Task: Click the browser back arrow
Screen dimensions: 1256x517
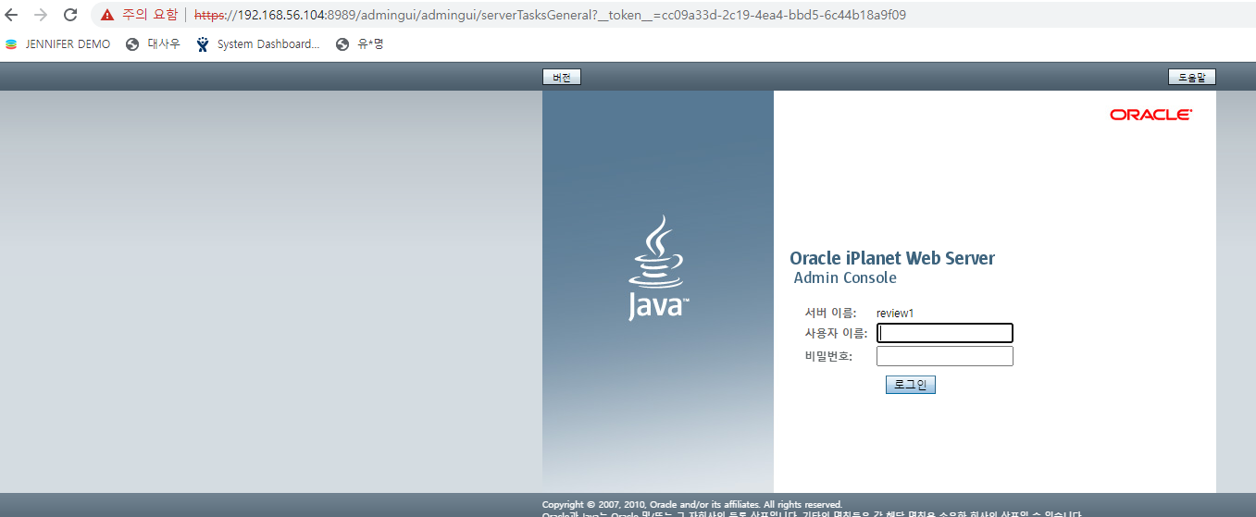Action: [x=12, y=15]
